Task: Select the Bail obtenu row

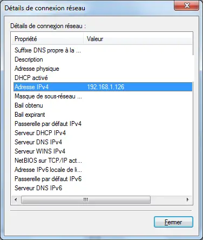Action: point(103,105)
